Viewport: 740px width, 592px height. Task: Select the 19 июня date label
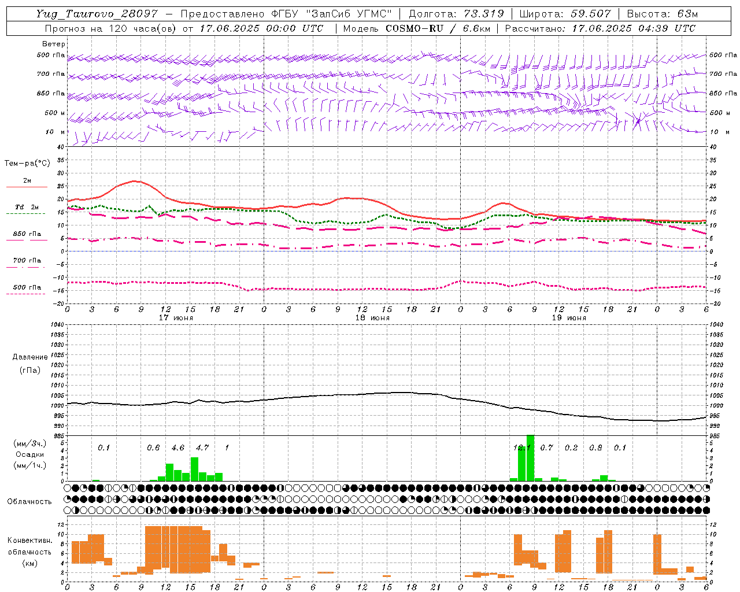[x=569, y=318]
